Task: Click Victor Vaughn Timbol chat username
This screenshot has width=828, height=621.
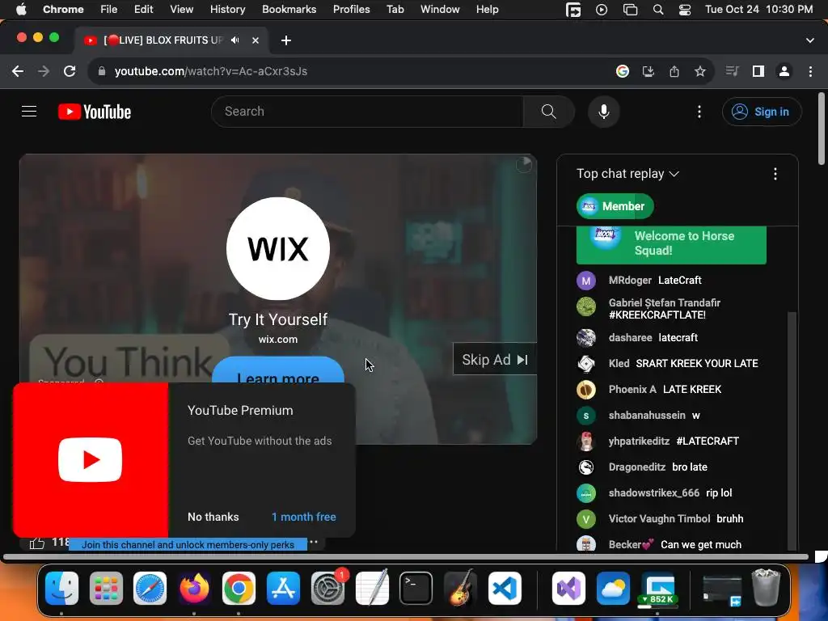Action: point(659,518)
